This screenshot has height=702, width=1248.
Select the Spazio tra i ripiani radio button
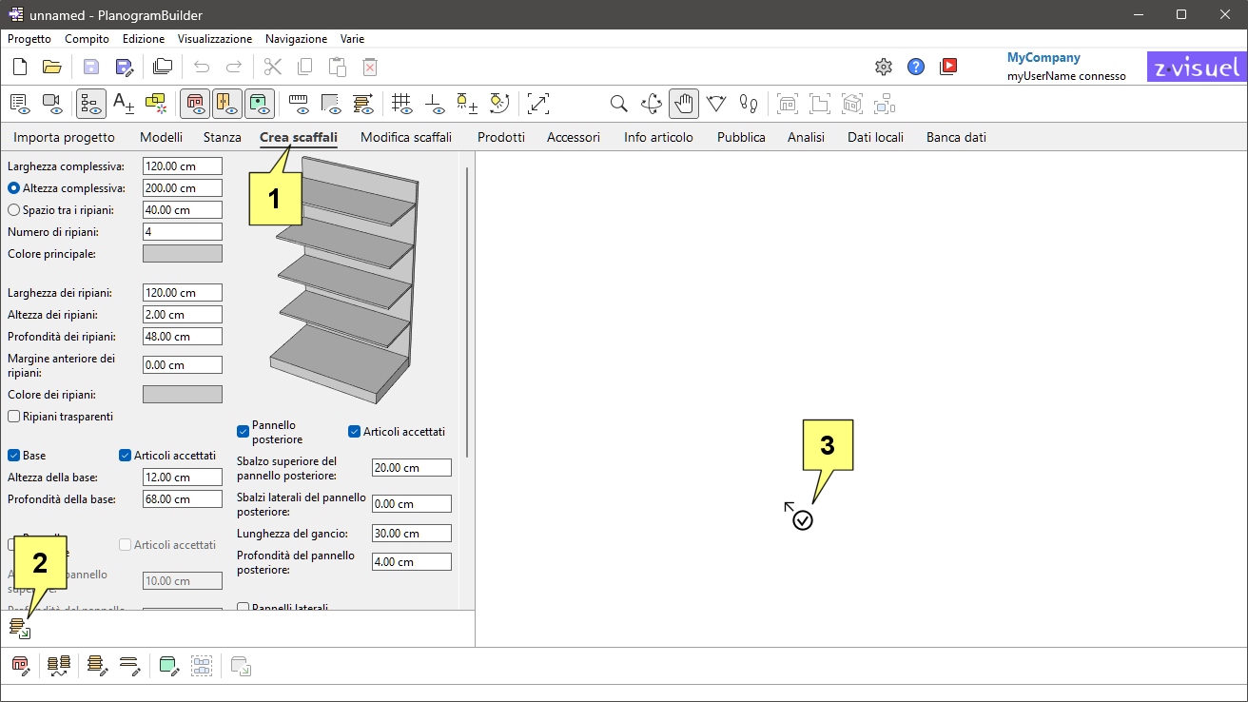coord(13,210)
